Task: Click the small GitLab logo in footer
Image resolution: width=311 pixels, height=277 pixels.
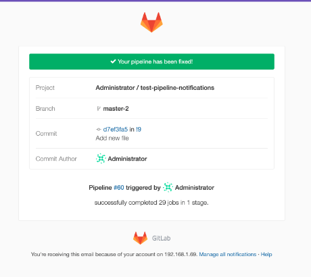Action: click(140, 238)
